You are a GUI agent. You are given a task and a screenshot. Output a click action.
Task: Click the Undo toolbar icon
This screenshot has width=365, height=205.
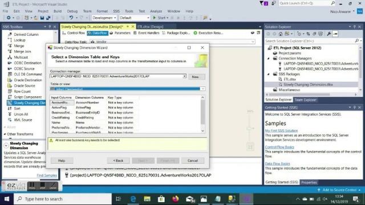pos(71,18)
